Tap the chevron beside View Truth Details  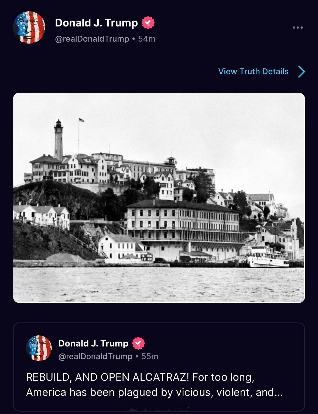(302, 72)
